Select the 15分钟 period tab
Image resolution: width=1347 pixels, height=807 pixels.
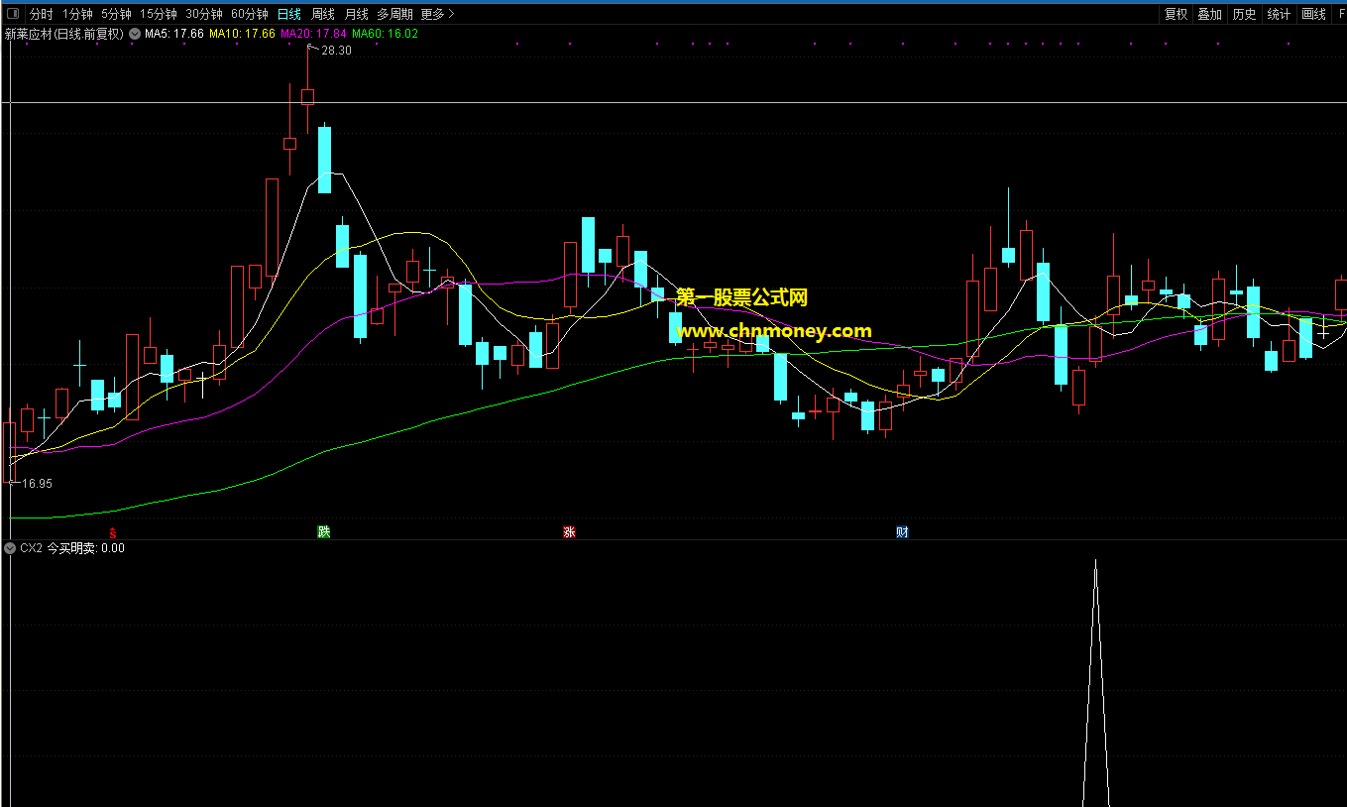pos(159,14)
